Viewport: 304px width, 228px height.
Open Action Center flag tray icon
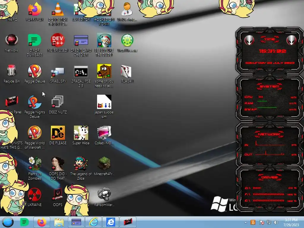262,222
